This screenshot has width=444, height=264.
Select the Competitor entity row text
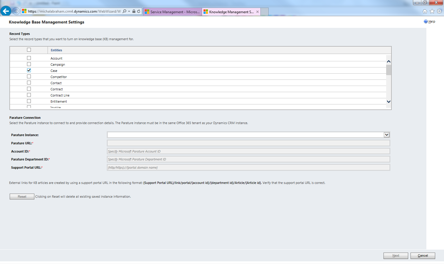pyautogui.click(x=59, y=77)
